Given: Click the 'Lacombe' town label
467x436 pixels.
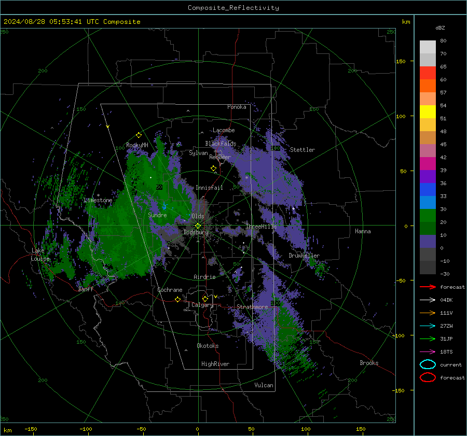Looking at the screenshot, I should click(x=224, y=130).
